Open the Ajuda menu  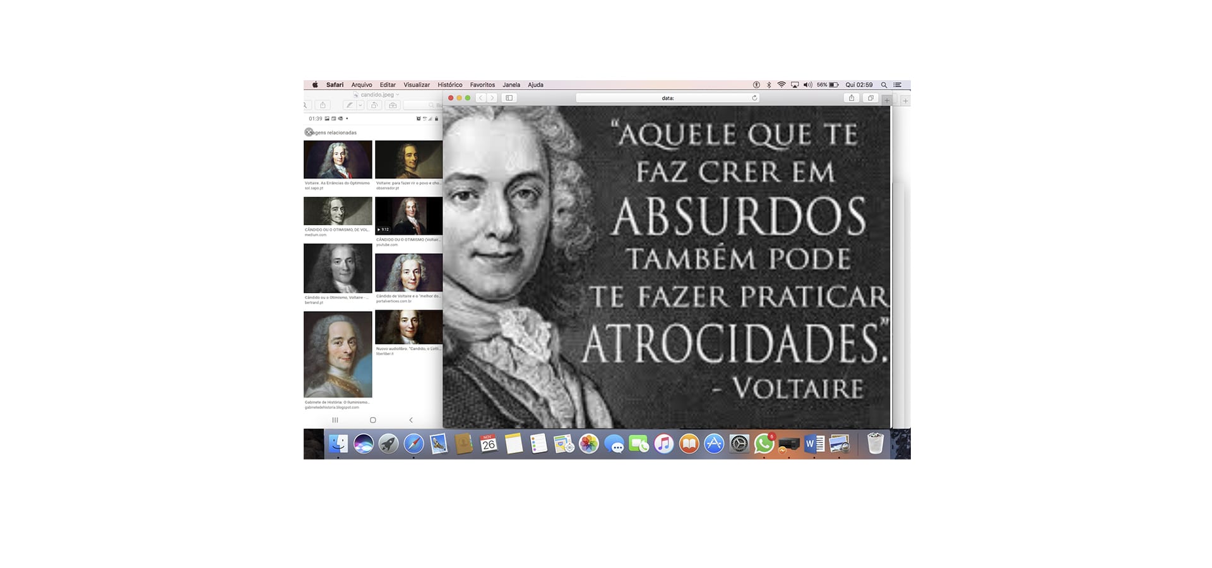pos(535,85)
